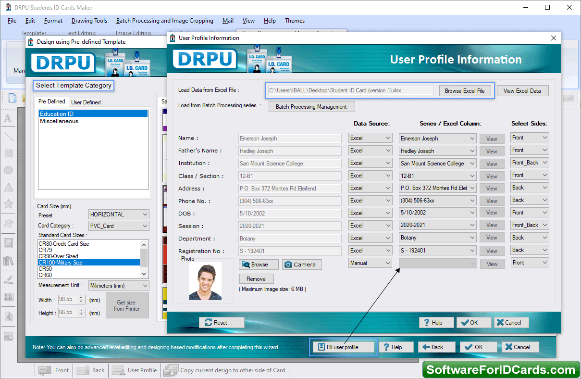Click Get size from Printer button

pyautogui.click(x=127, y=306)
